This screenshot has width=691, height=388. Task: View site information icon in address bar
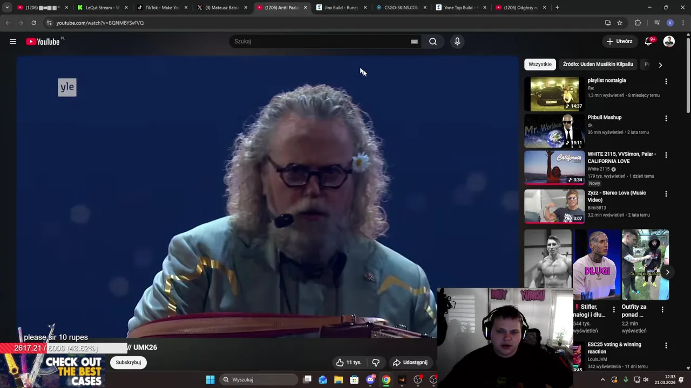49,23
